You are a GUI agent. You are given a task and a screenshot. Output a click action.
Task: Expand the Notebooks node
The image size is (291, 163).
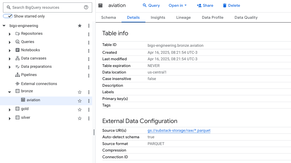click(10, 50)
